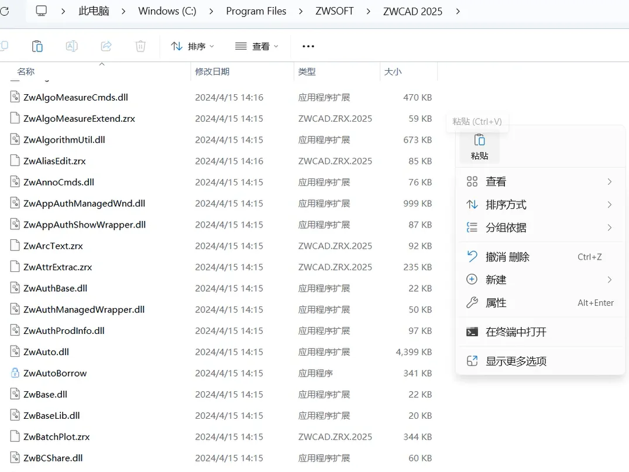Click the ZwAliasEdit.zrx file icon
Screen dimensions: 629x472
point(15,161)
